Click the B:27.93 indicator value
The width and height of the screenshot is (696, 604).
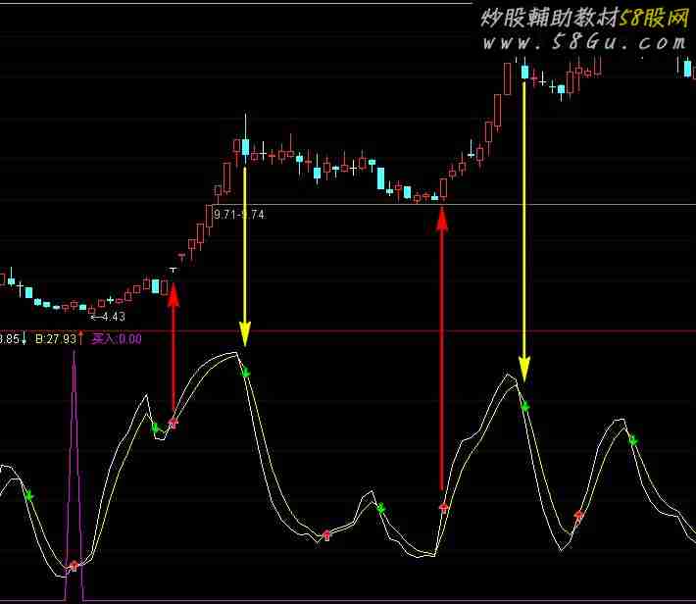pos(56,339)
